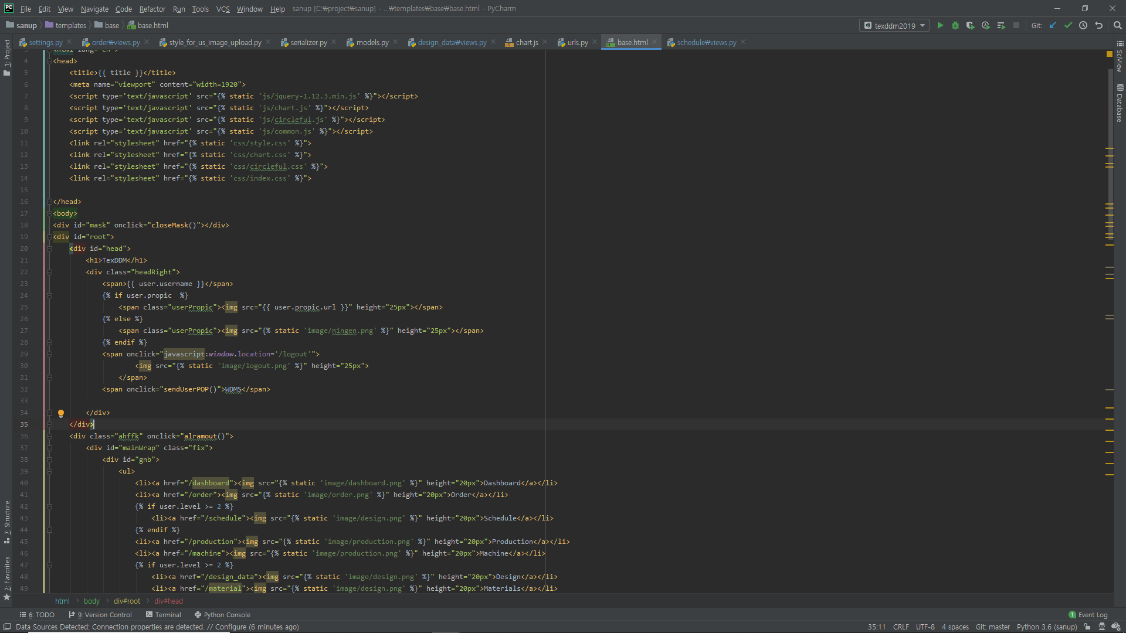Open the Refactor menu

[152, 9]
